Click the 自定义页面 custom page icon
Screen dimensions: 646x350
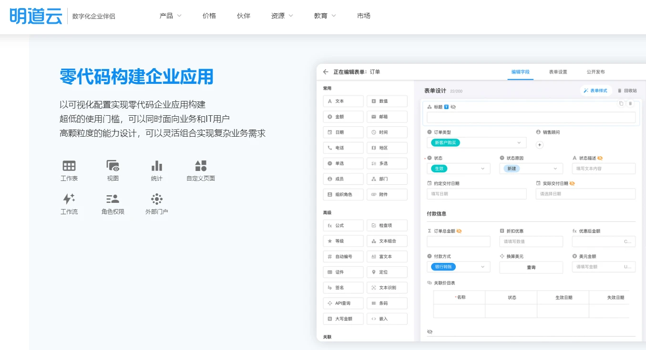201,166
